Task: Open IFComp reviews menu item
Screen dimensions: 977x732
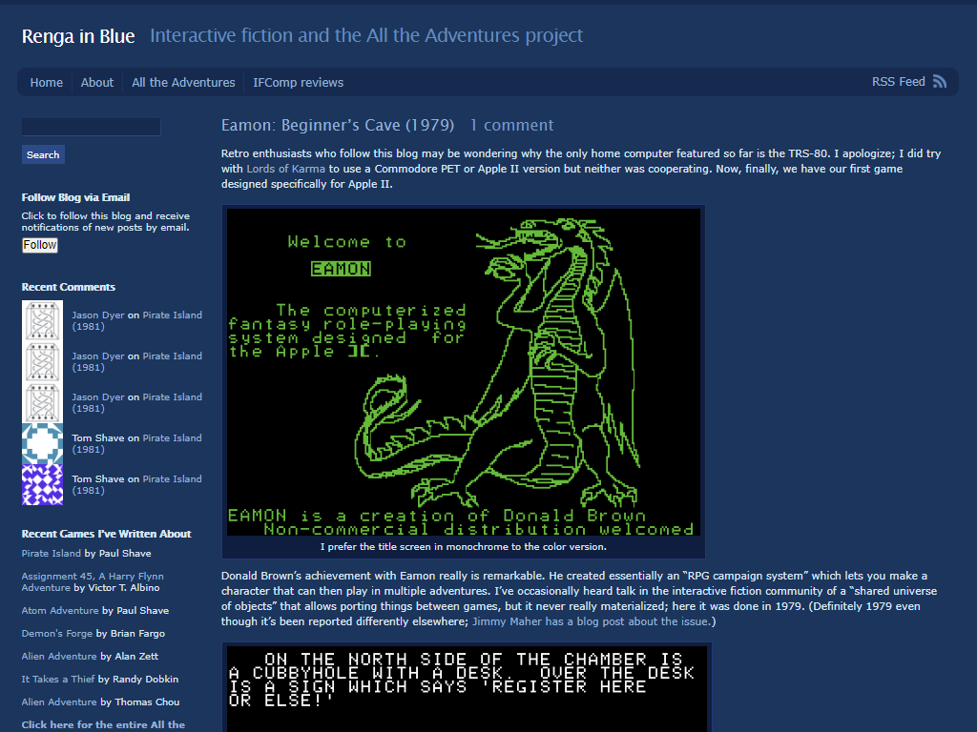Action: (x=298, y=82)
